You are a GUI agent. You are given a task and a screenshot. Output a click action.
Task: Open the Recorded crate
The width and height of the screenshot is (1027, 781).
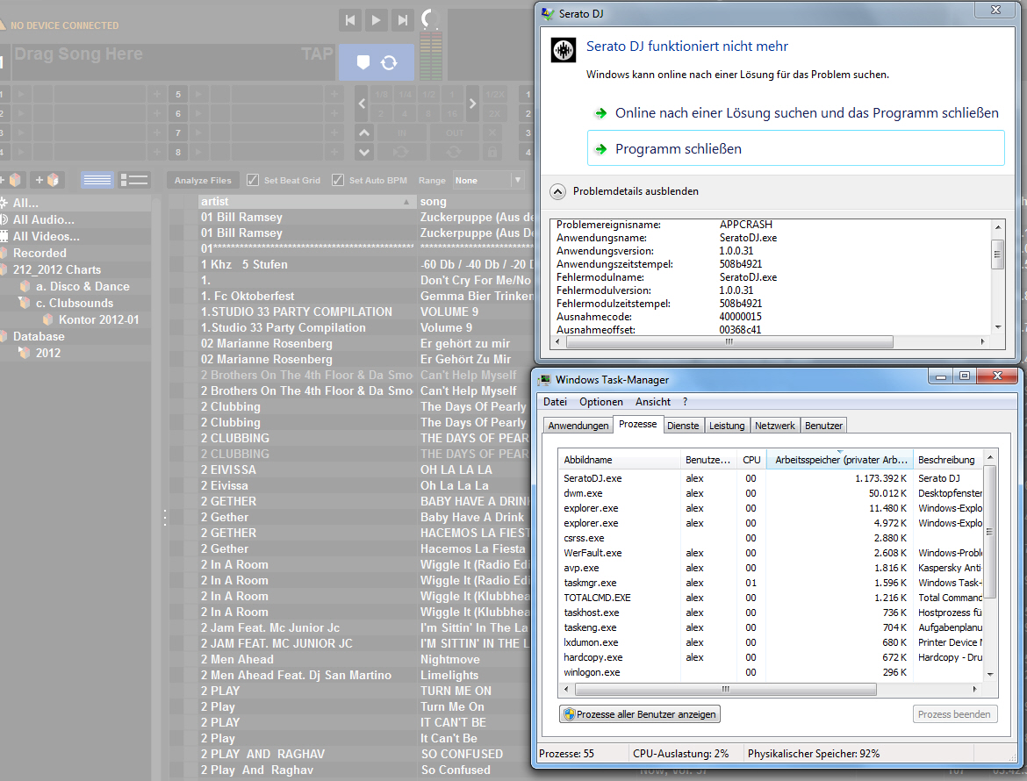coord(39,253)
